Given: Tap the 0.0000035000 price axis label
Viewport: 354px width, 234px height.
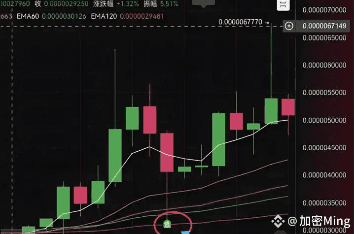Looking at the screenshot, I should [x=324, y=203].
